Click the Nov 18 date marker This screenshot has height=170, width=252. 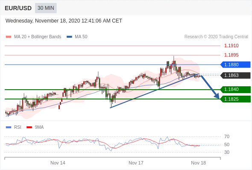pyautogui.click(x=198, y=163)
